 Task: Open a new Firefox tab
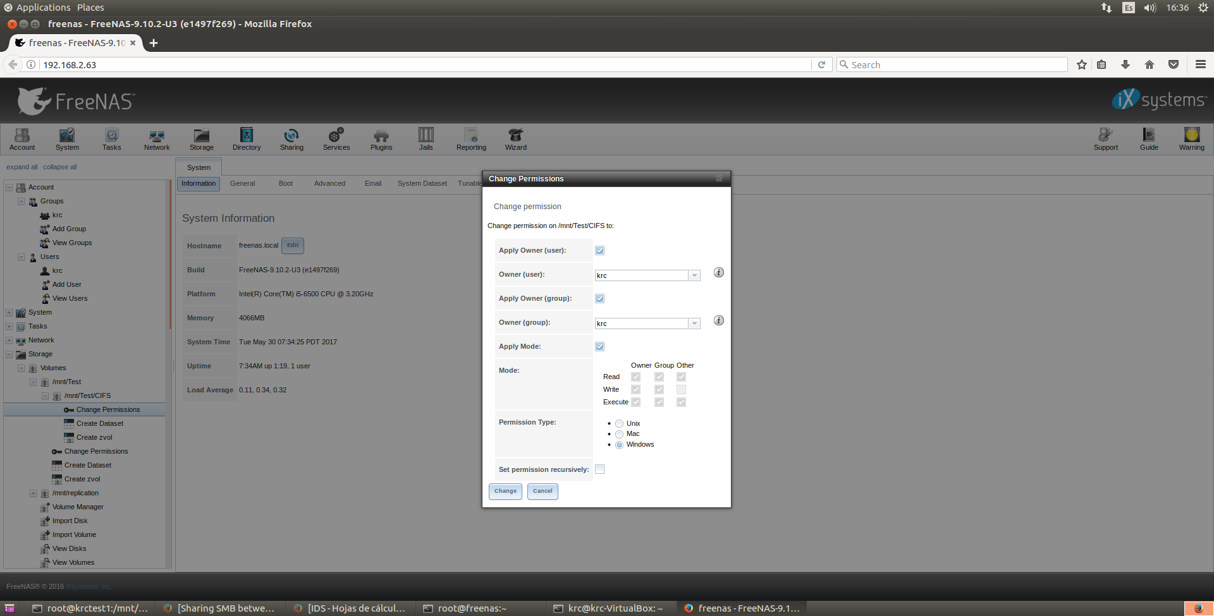click(154, 43)
